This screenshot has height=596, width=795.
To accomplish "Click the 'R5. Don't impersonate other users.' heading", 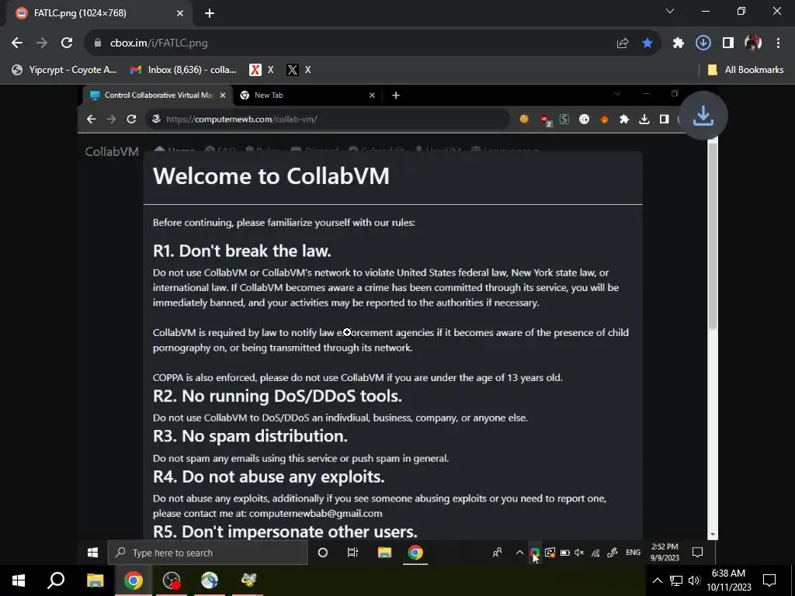I will tap(285, 532).
